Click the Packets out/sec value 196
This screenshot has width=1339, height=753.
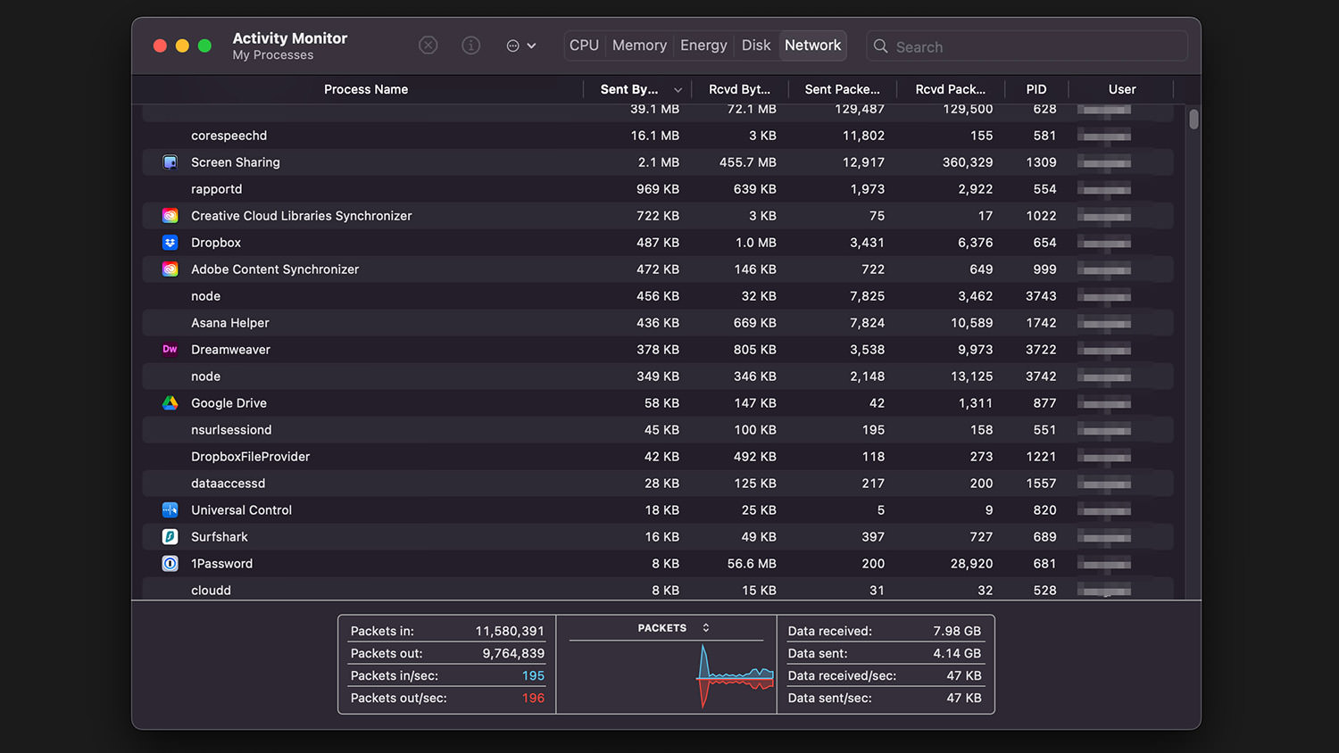pyautogui.click(x=533, y=698)
